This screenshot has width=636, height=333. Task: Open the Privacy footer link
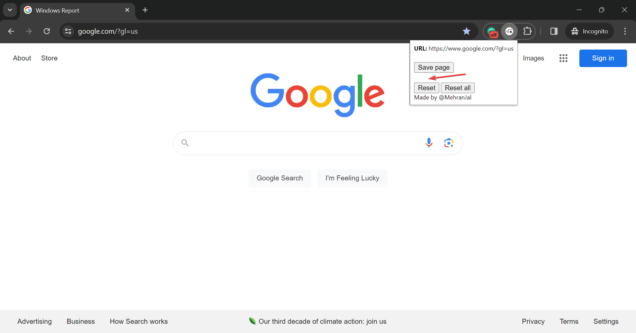pos(533,321)
